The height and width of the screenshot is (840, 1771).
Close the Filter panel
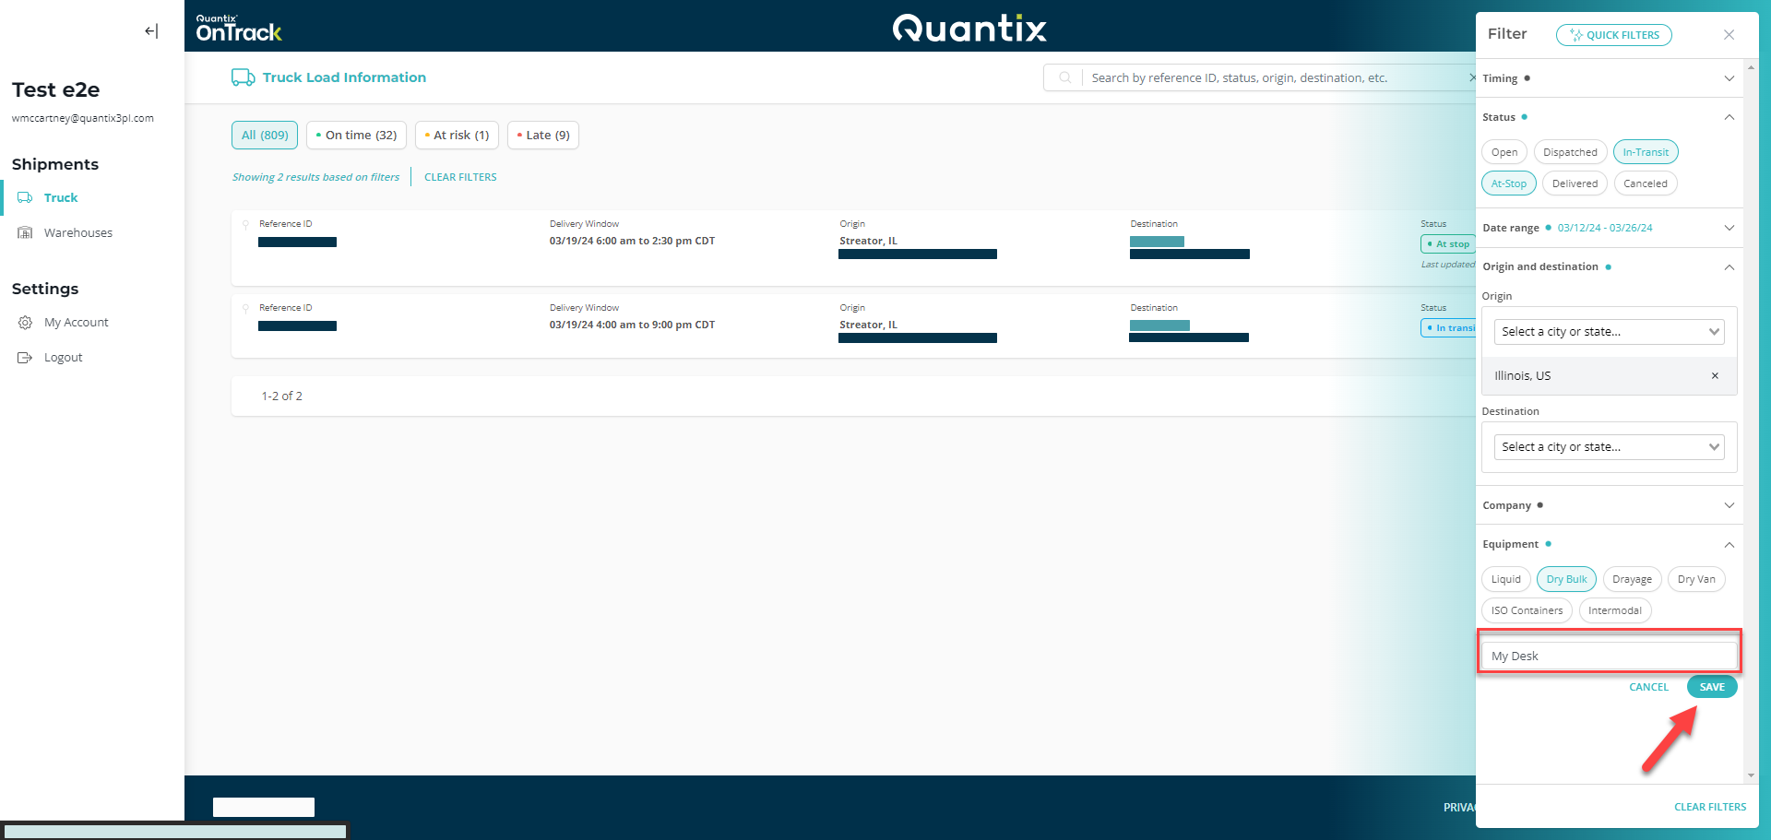[x=1729, y=35]
